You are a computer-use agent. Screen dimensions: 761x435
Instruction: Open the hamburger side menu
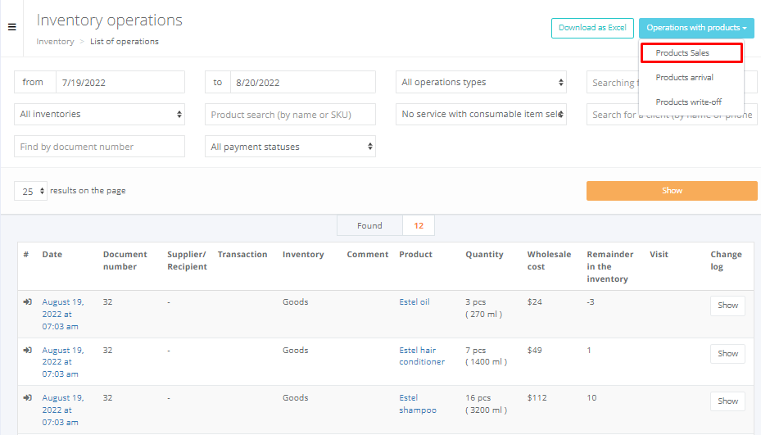pos(12,27)
